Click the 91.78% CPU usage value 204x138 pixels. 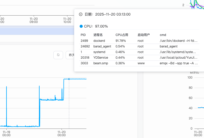(x=121, y=41)
